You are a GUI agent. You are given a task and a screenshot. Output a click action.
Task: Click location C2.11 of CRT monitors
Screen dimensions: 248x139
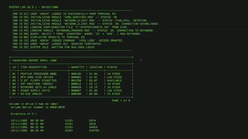[x=93, y=84]
